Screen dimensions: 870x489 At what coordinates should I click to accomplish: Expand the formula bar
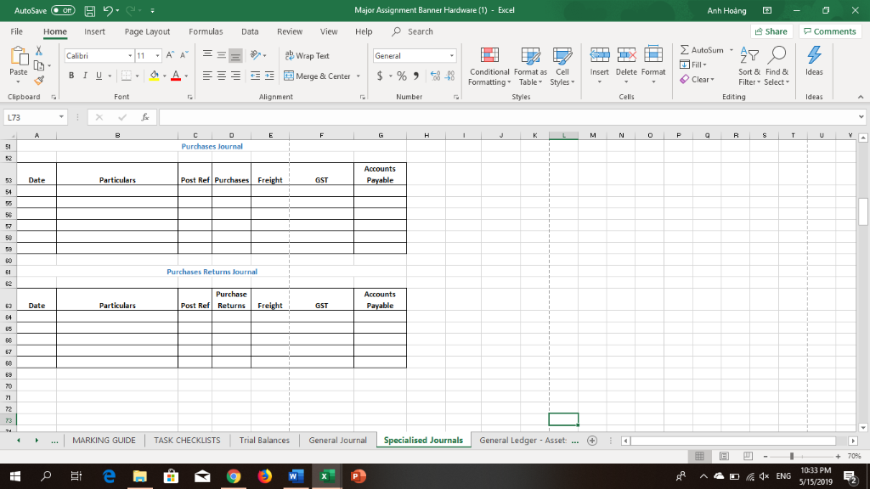pyautogui.click(x=861, y=117)
